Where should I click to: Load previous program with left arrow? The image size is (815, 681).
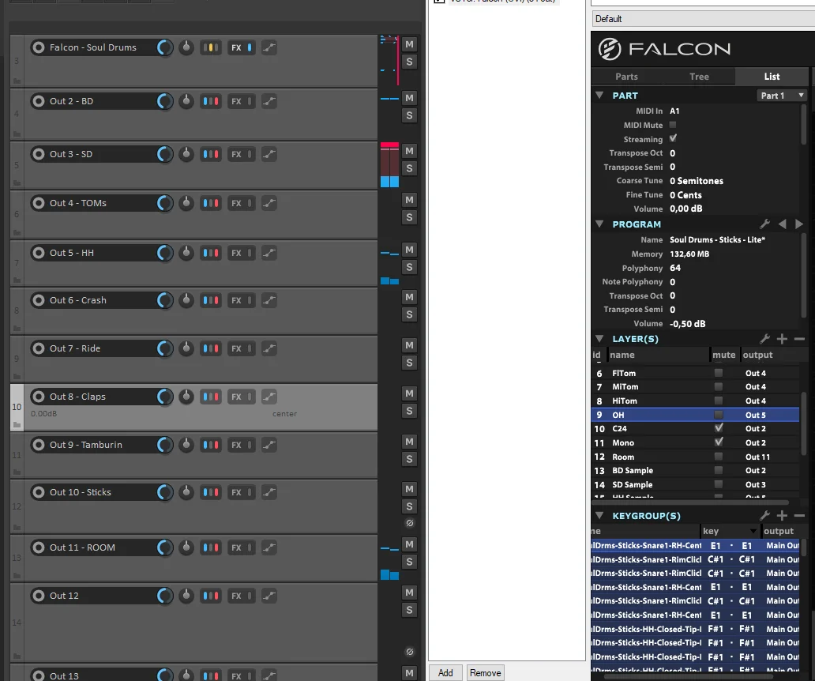click(783, 224)
